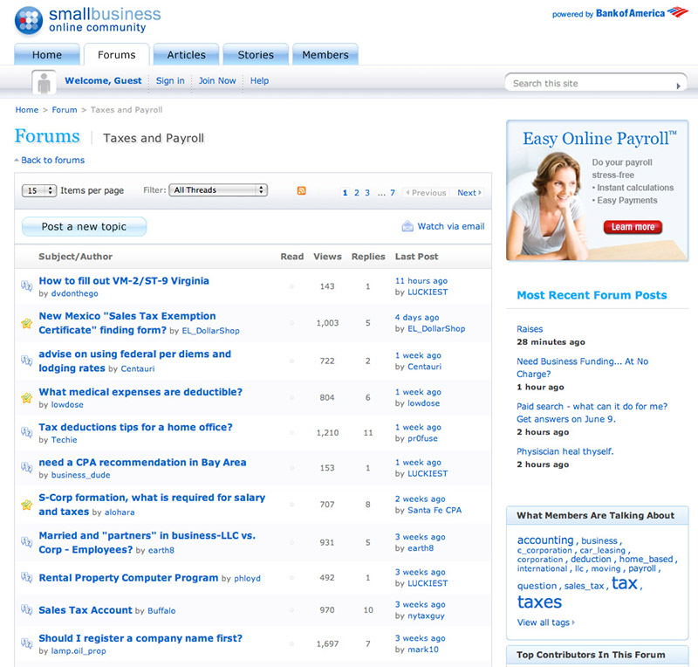Click starred icon beside S-Corp formation thread
The width and height of the screenshot is (698, 667).
point(27,505)
